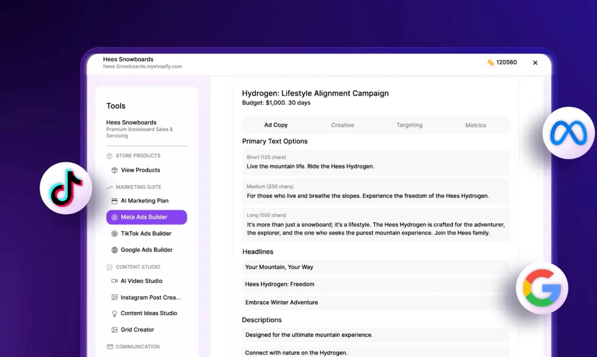This screenshot has height=357, width=597.
Task: Close the tools panel with X
Action: click(x=535, y=62)
